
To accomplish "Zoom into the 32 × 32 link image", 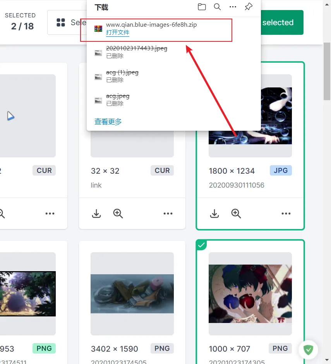I will pos(118,214).
